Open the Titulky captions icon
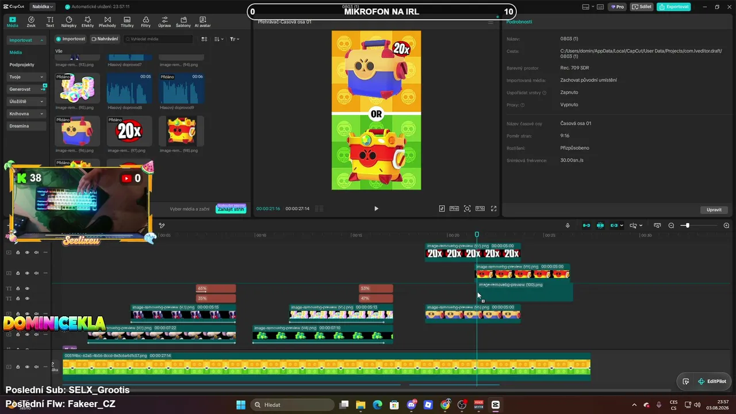This screenshot has width=736, height=414. coord(127,22)
